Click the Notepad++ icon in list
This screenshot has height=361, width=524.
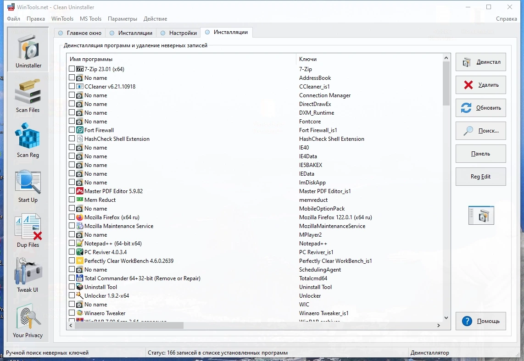(x=79, y=243)
